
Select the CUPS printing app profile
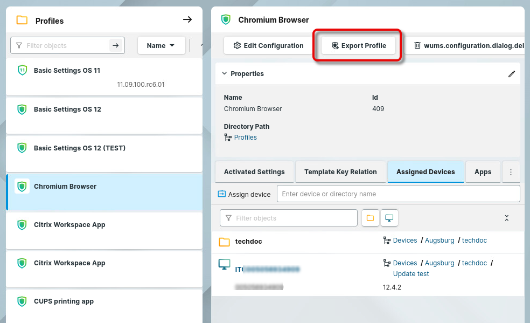[x=64, y=301]
